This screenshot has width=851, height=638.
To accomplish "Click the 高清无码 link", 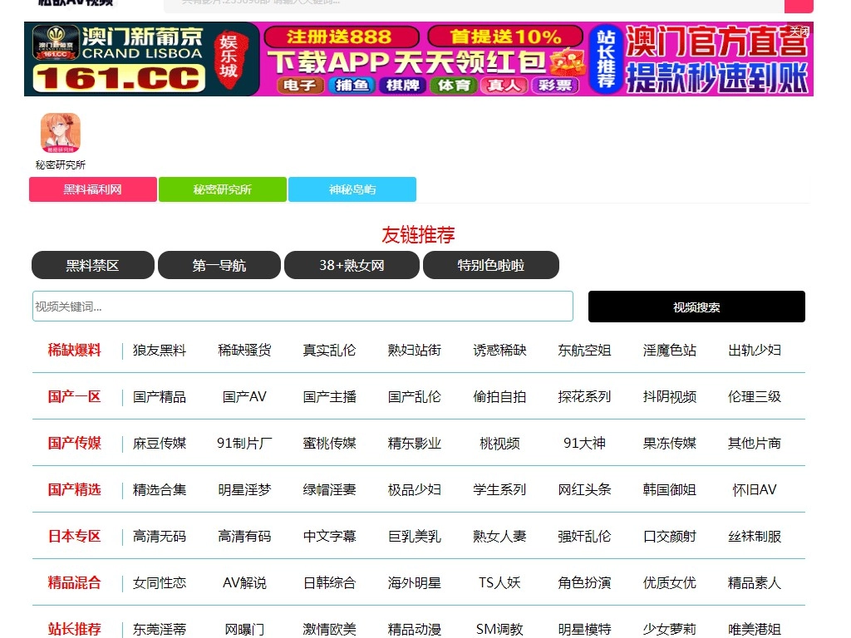I will (159, 536).
